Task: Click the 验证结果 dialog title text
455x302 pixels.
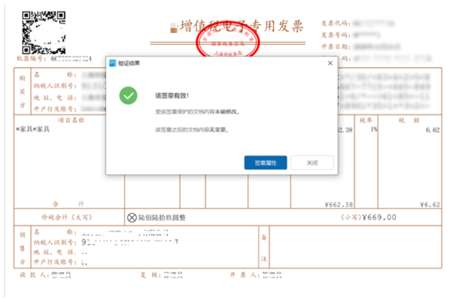Action: point(129,63)
